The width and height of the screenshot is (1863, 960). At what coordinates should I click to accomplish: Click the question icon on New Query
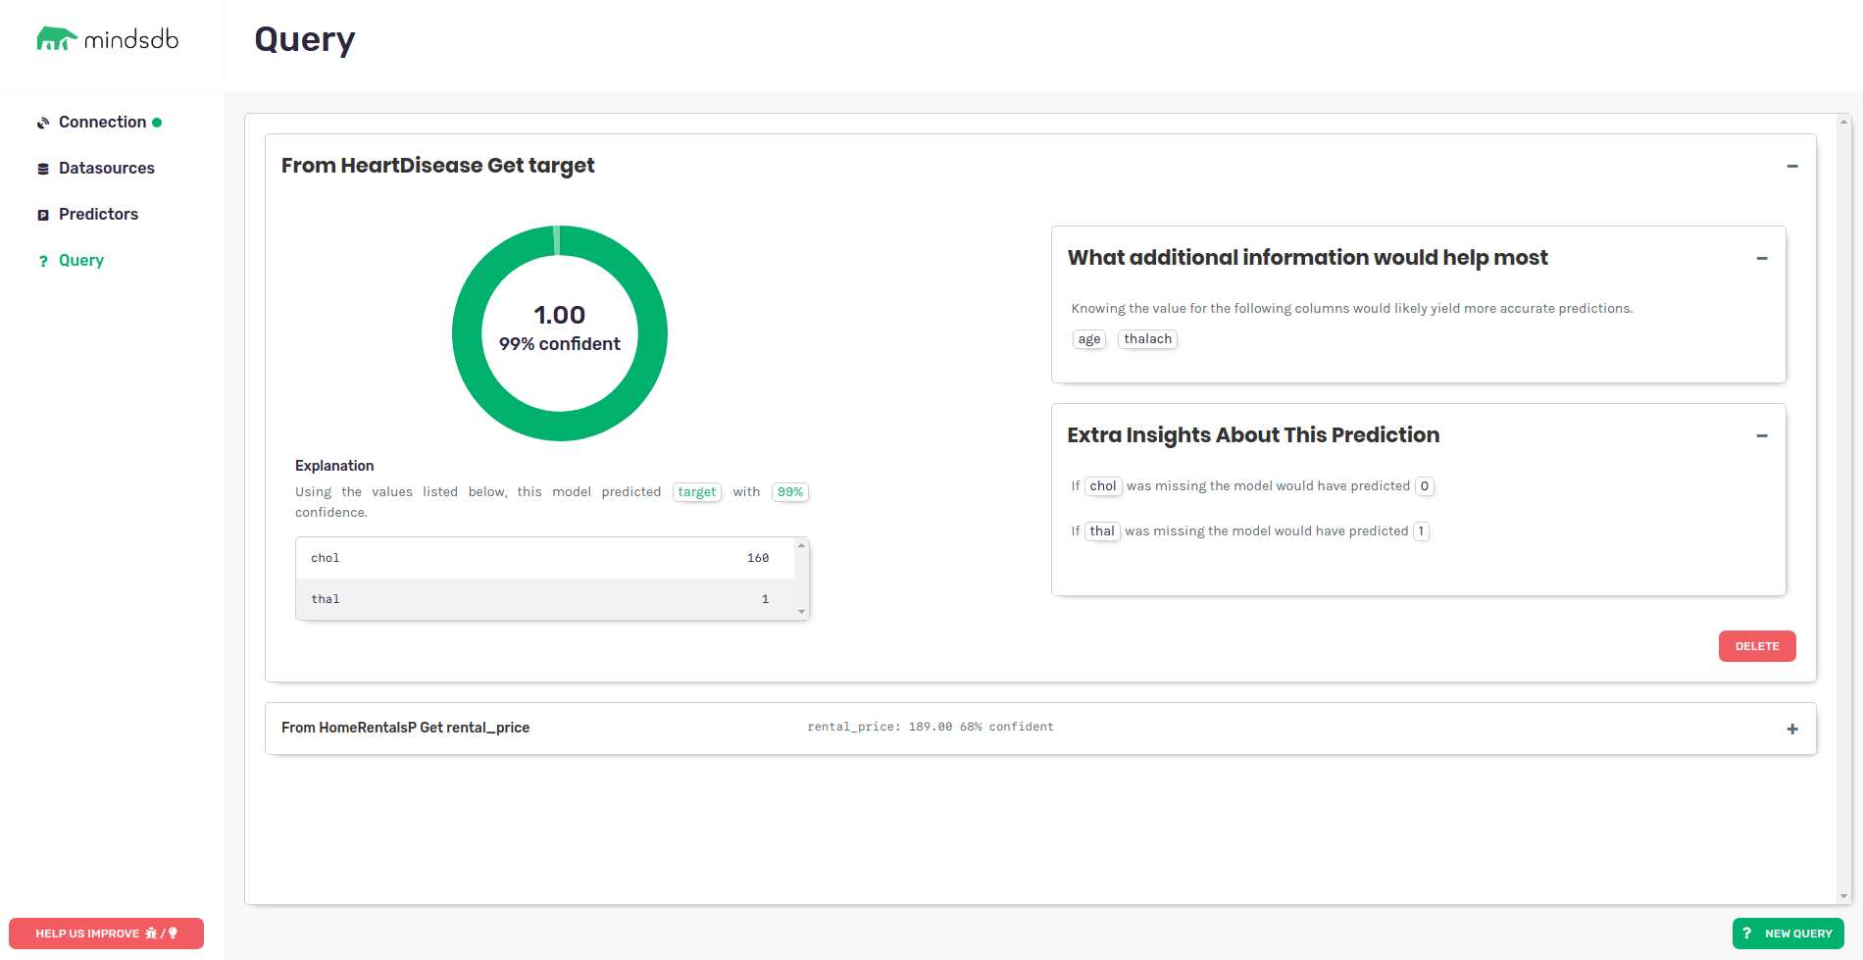click(x=1747, y=934)
